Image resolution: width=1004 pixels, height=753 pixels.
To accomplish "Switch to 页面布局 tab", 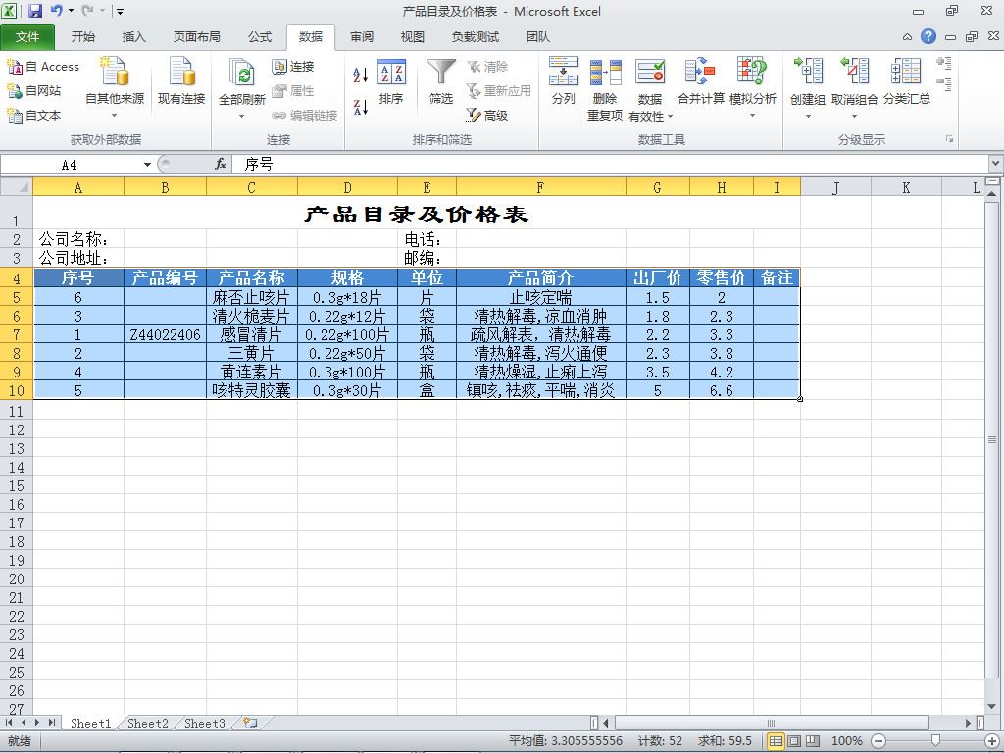I will (x=196, y=37).
